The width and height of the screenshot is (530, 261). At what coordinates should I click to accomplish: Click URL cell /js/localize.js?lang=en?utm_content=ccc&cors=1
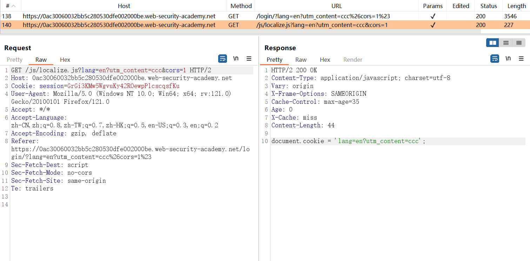tap(322, 25)
